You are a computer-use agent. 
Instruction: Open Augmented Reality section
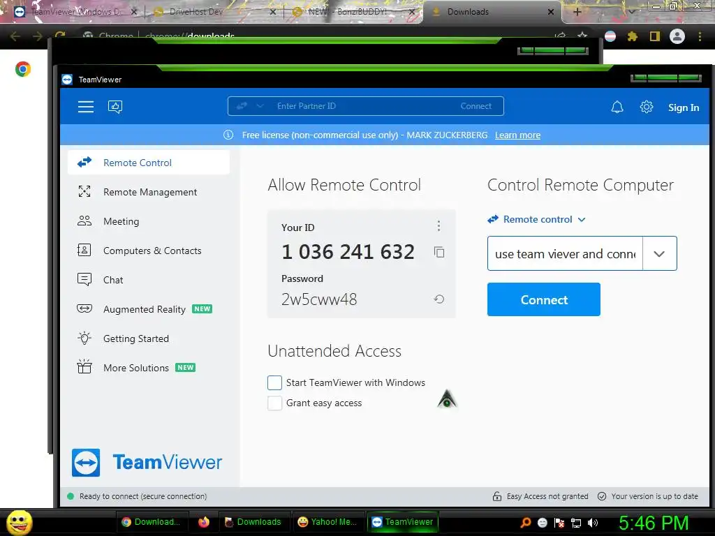[149, 309]
